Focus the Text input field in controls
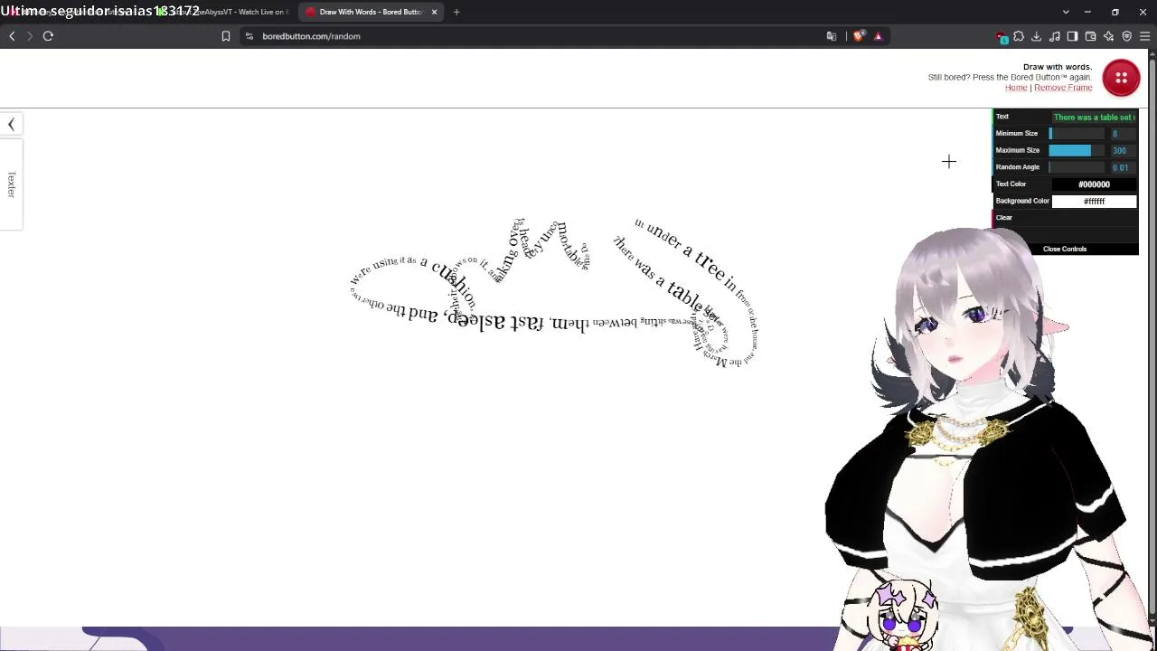Viewport: 1157px width, 651px height. pos(1094,118)
